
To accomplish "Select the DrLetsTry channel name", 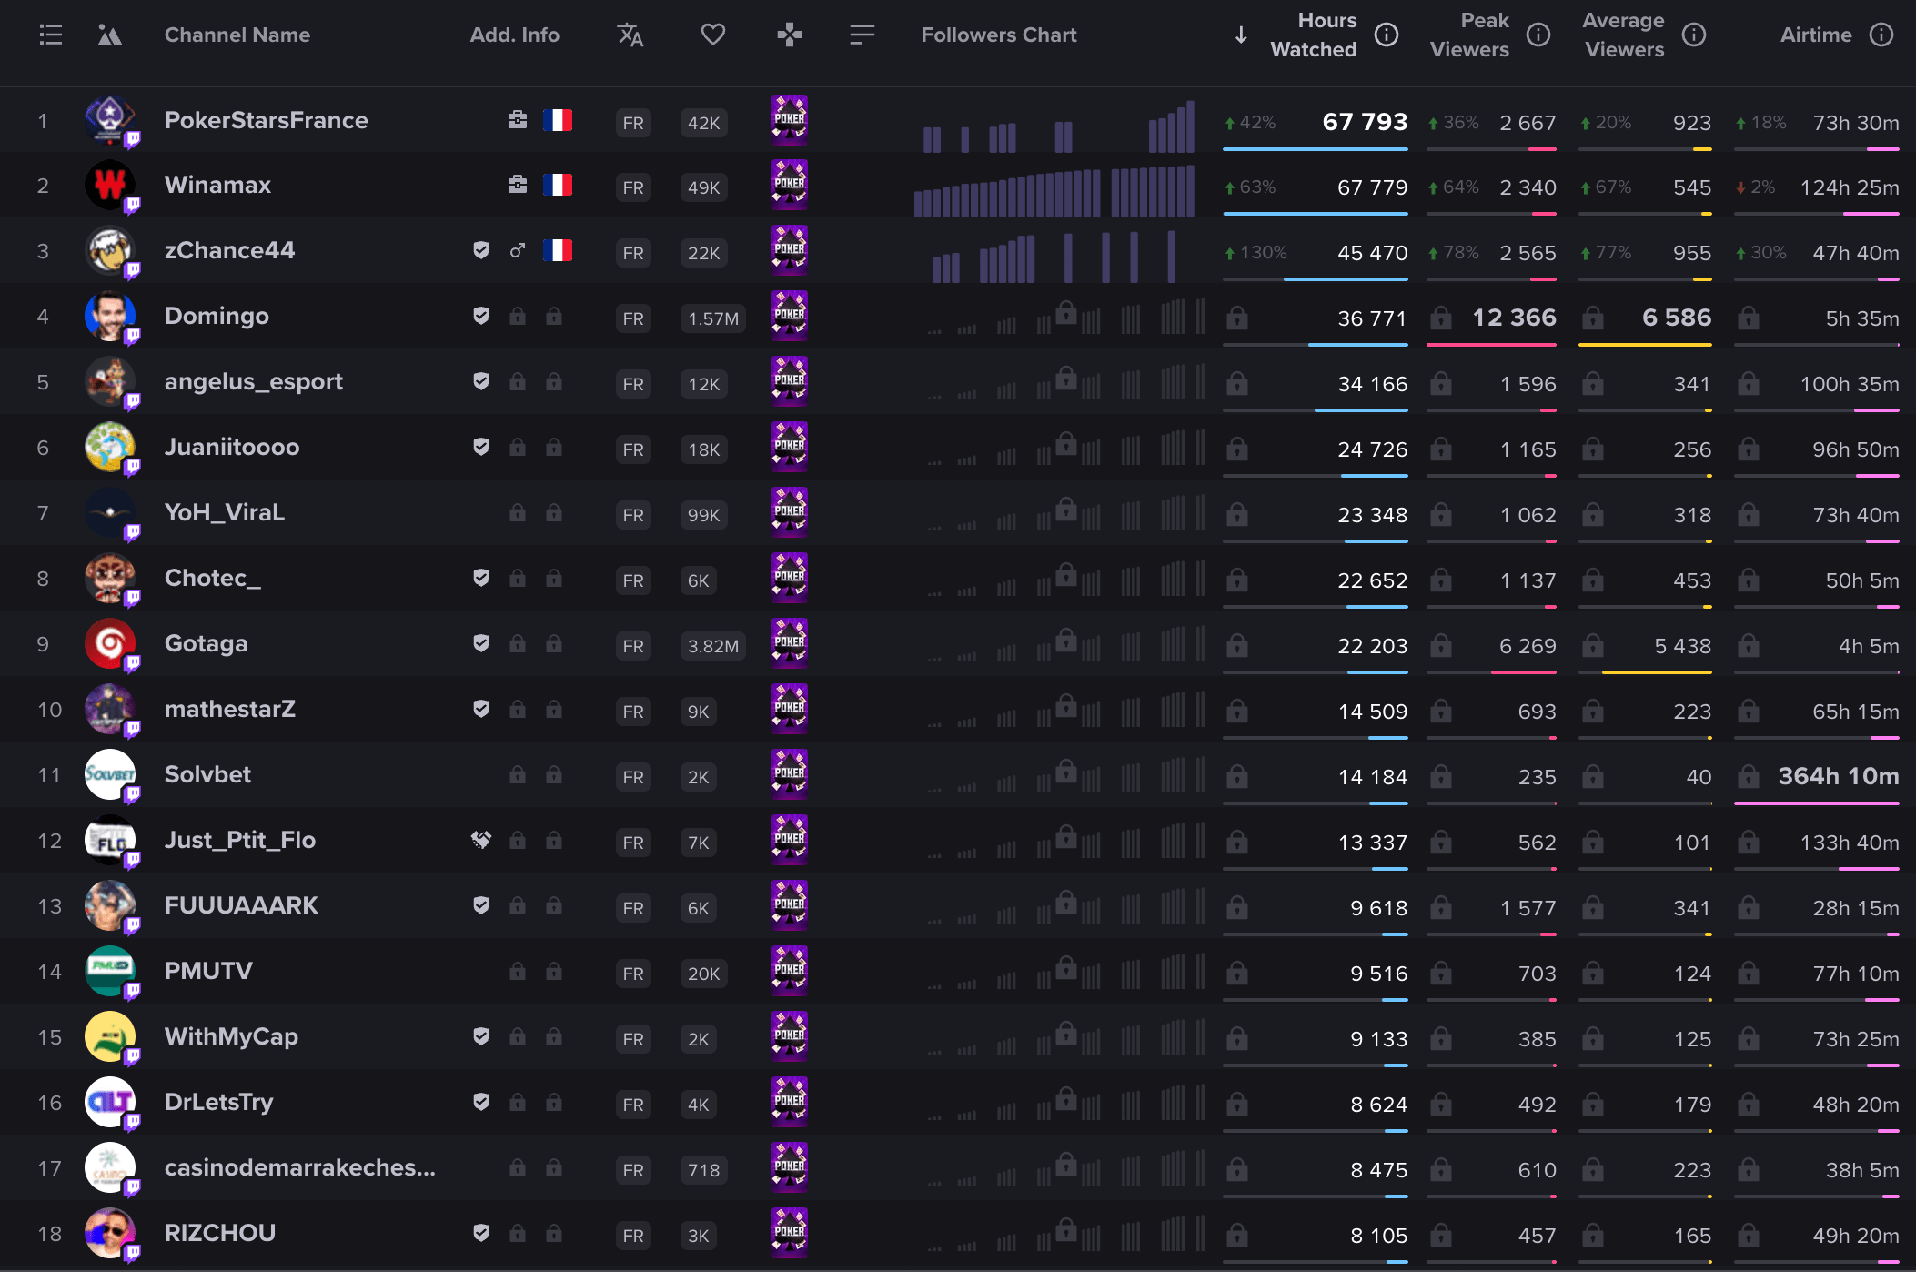I will [x=218, y=1102].
